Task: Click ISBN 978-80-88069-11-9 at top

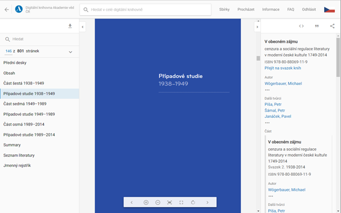Action: tap(286, 62)
